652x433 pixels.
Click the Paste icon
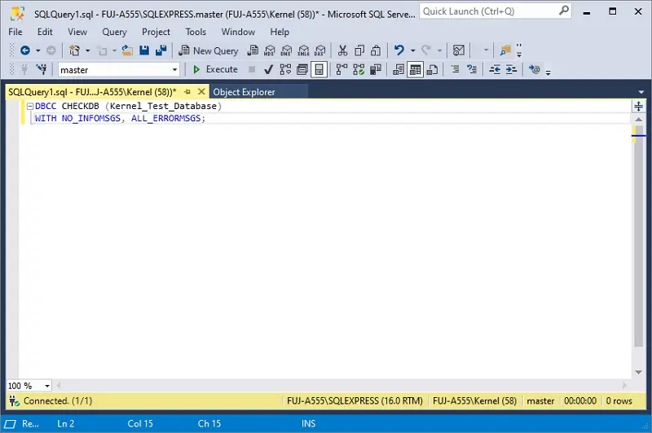pyautogui.click(x=376, y=50)
